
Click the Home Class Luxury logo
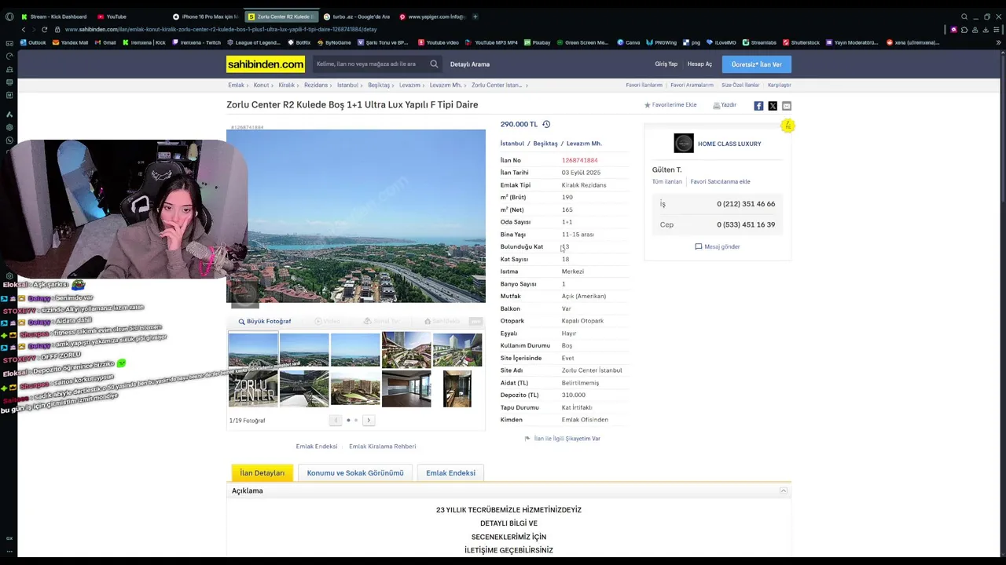[684, 143]
